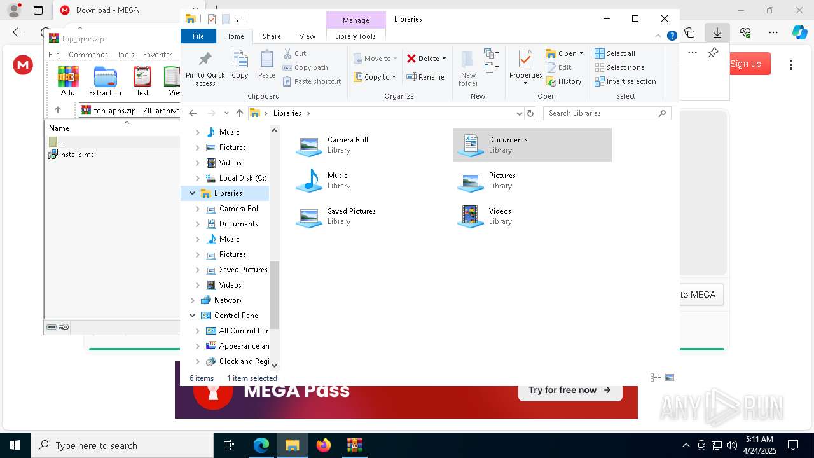Image resolution: width=814 pixels, height=458 pixels.
Task: Select installs.msi in WinRAR list
Action: 72,155
